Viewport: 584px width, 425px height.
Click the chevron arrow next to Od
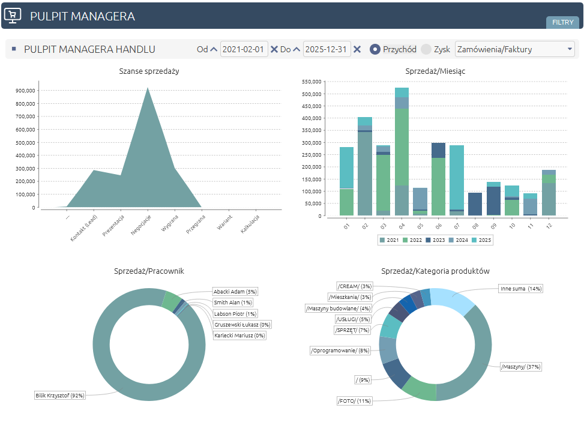coord(214,49)
